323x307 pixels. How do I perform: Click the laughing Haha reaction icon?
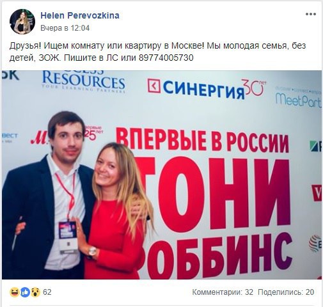tap(15, 292)
